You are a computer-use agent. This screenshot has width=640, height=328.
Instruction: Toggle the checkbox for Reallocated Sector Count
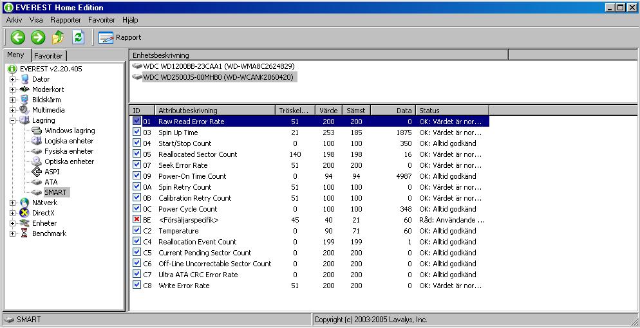136,154
